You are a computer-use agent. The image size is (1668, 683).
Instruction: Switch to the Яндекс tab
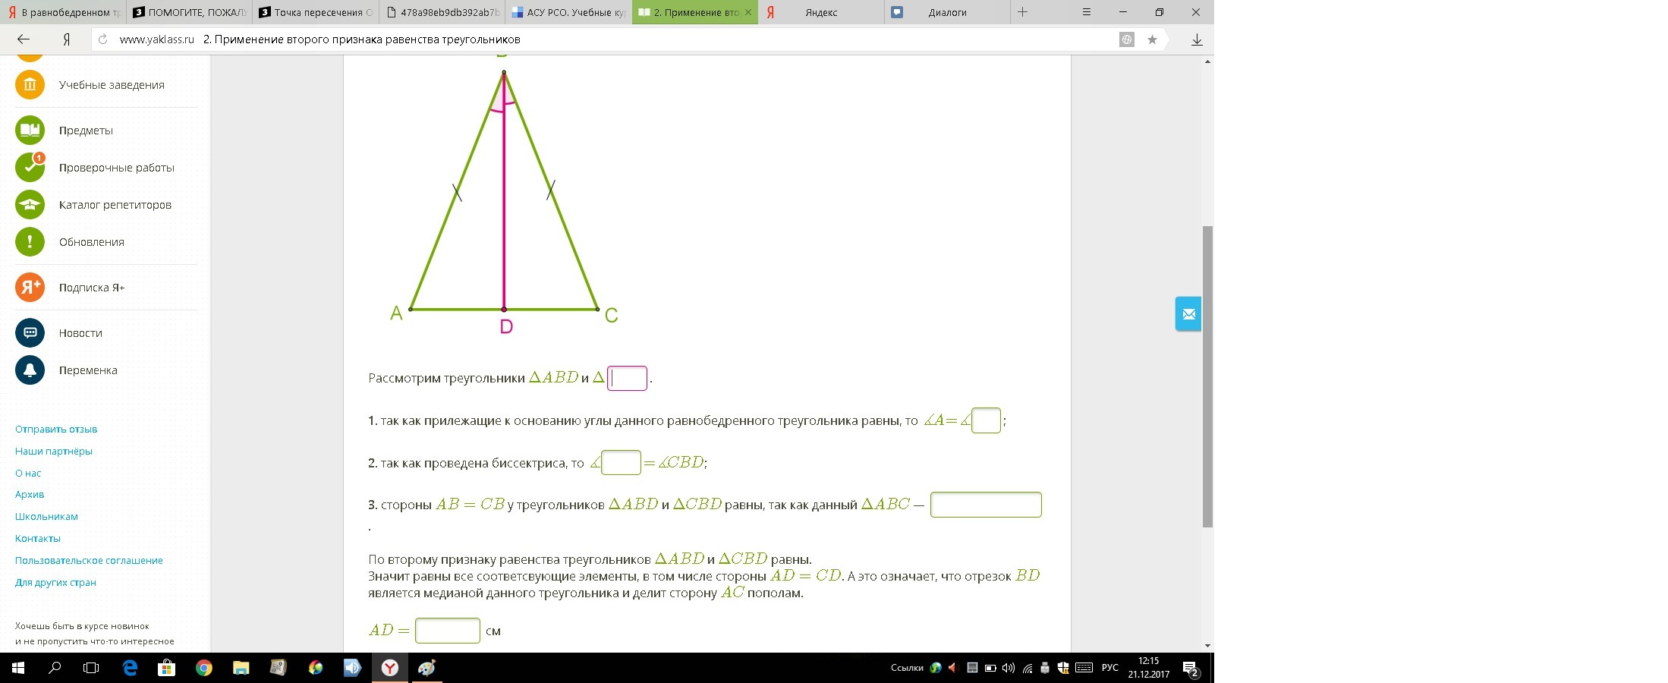821,12
